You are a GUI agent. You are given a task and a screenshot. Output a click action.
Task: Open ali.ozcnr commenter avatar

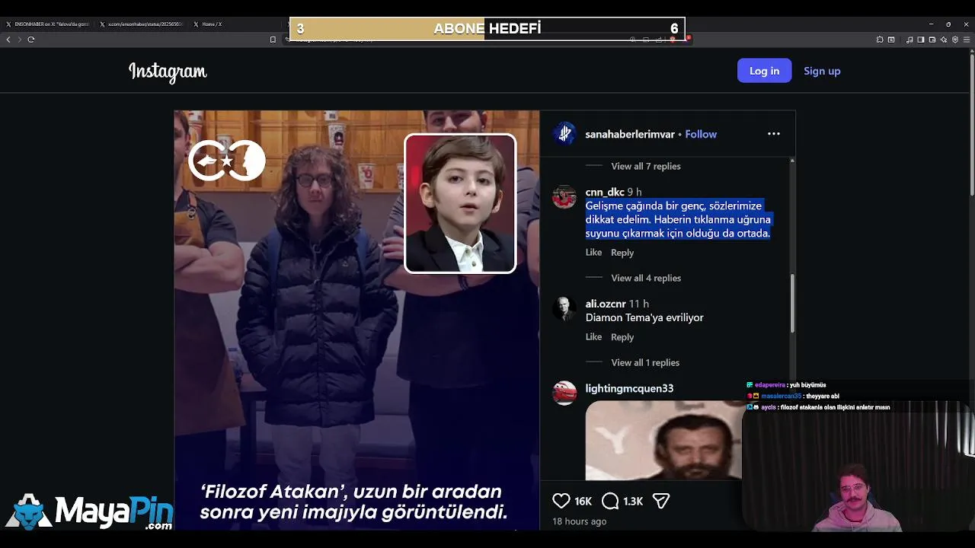click(564, 308)
